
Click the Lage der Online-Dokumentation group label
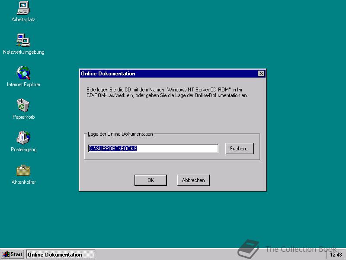click(x=120, y=134)
